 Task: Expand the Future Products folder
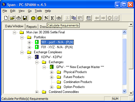[x=52, y=77]
